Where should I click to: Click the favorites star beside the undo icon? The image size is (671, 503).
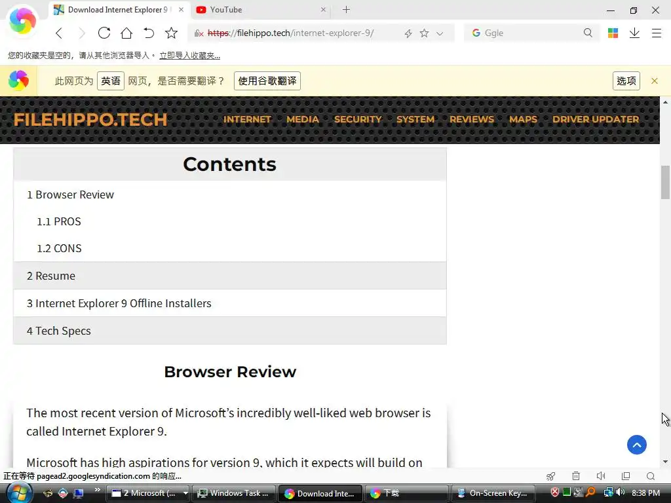(x=171, y=33)
